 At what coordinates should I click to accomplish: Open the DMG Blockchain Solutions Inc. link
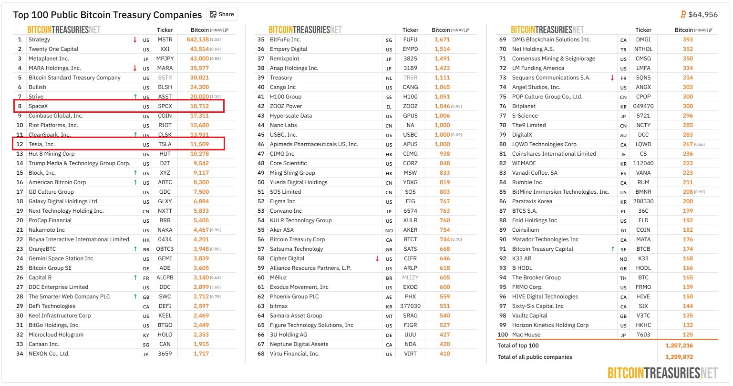(551, 40)
